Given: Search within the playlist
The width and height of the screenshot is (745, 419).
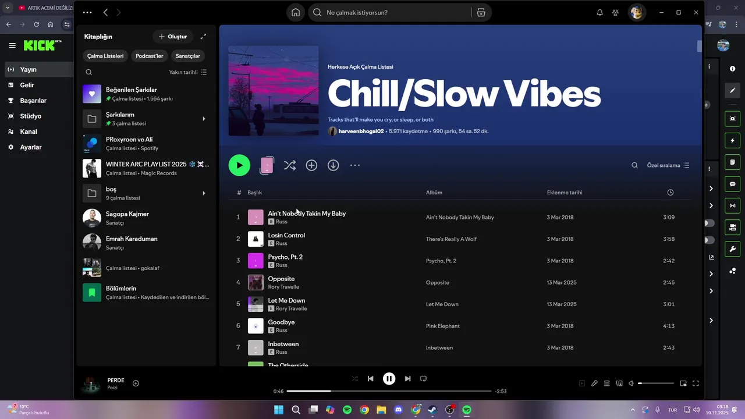Looking at the screenshot, I should [634, 165].
